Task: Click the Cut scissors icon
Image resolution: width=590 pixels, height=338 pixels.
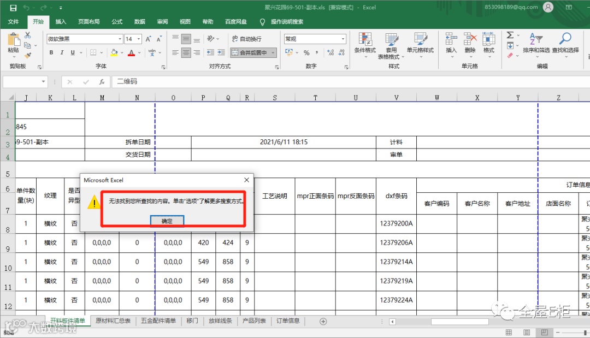Action: pyautogui.click(x=27, y=35)
